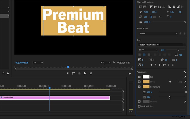Enable Mask with Text checkbox
This screenshot has height=119, width=190.
[x=139, y=106]
